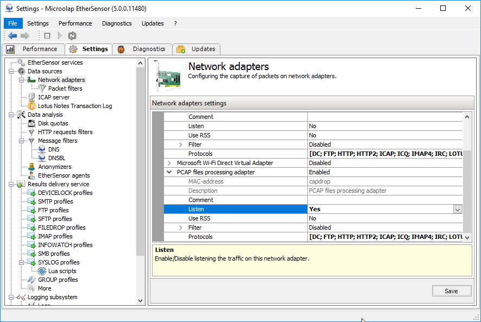Open the Diagnostics menu in menu bar

(117, 23)
